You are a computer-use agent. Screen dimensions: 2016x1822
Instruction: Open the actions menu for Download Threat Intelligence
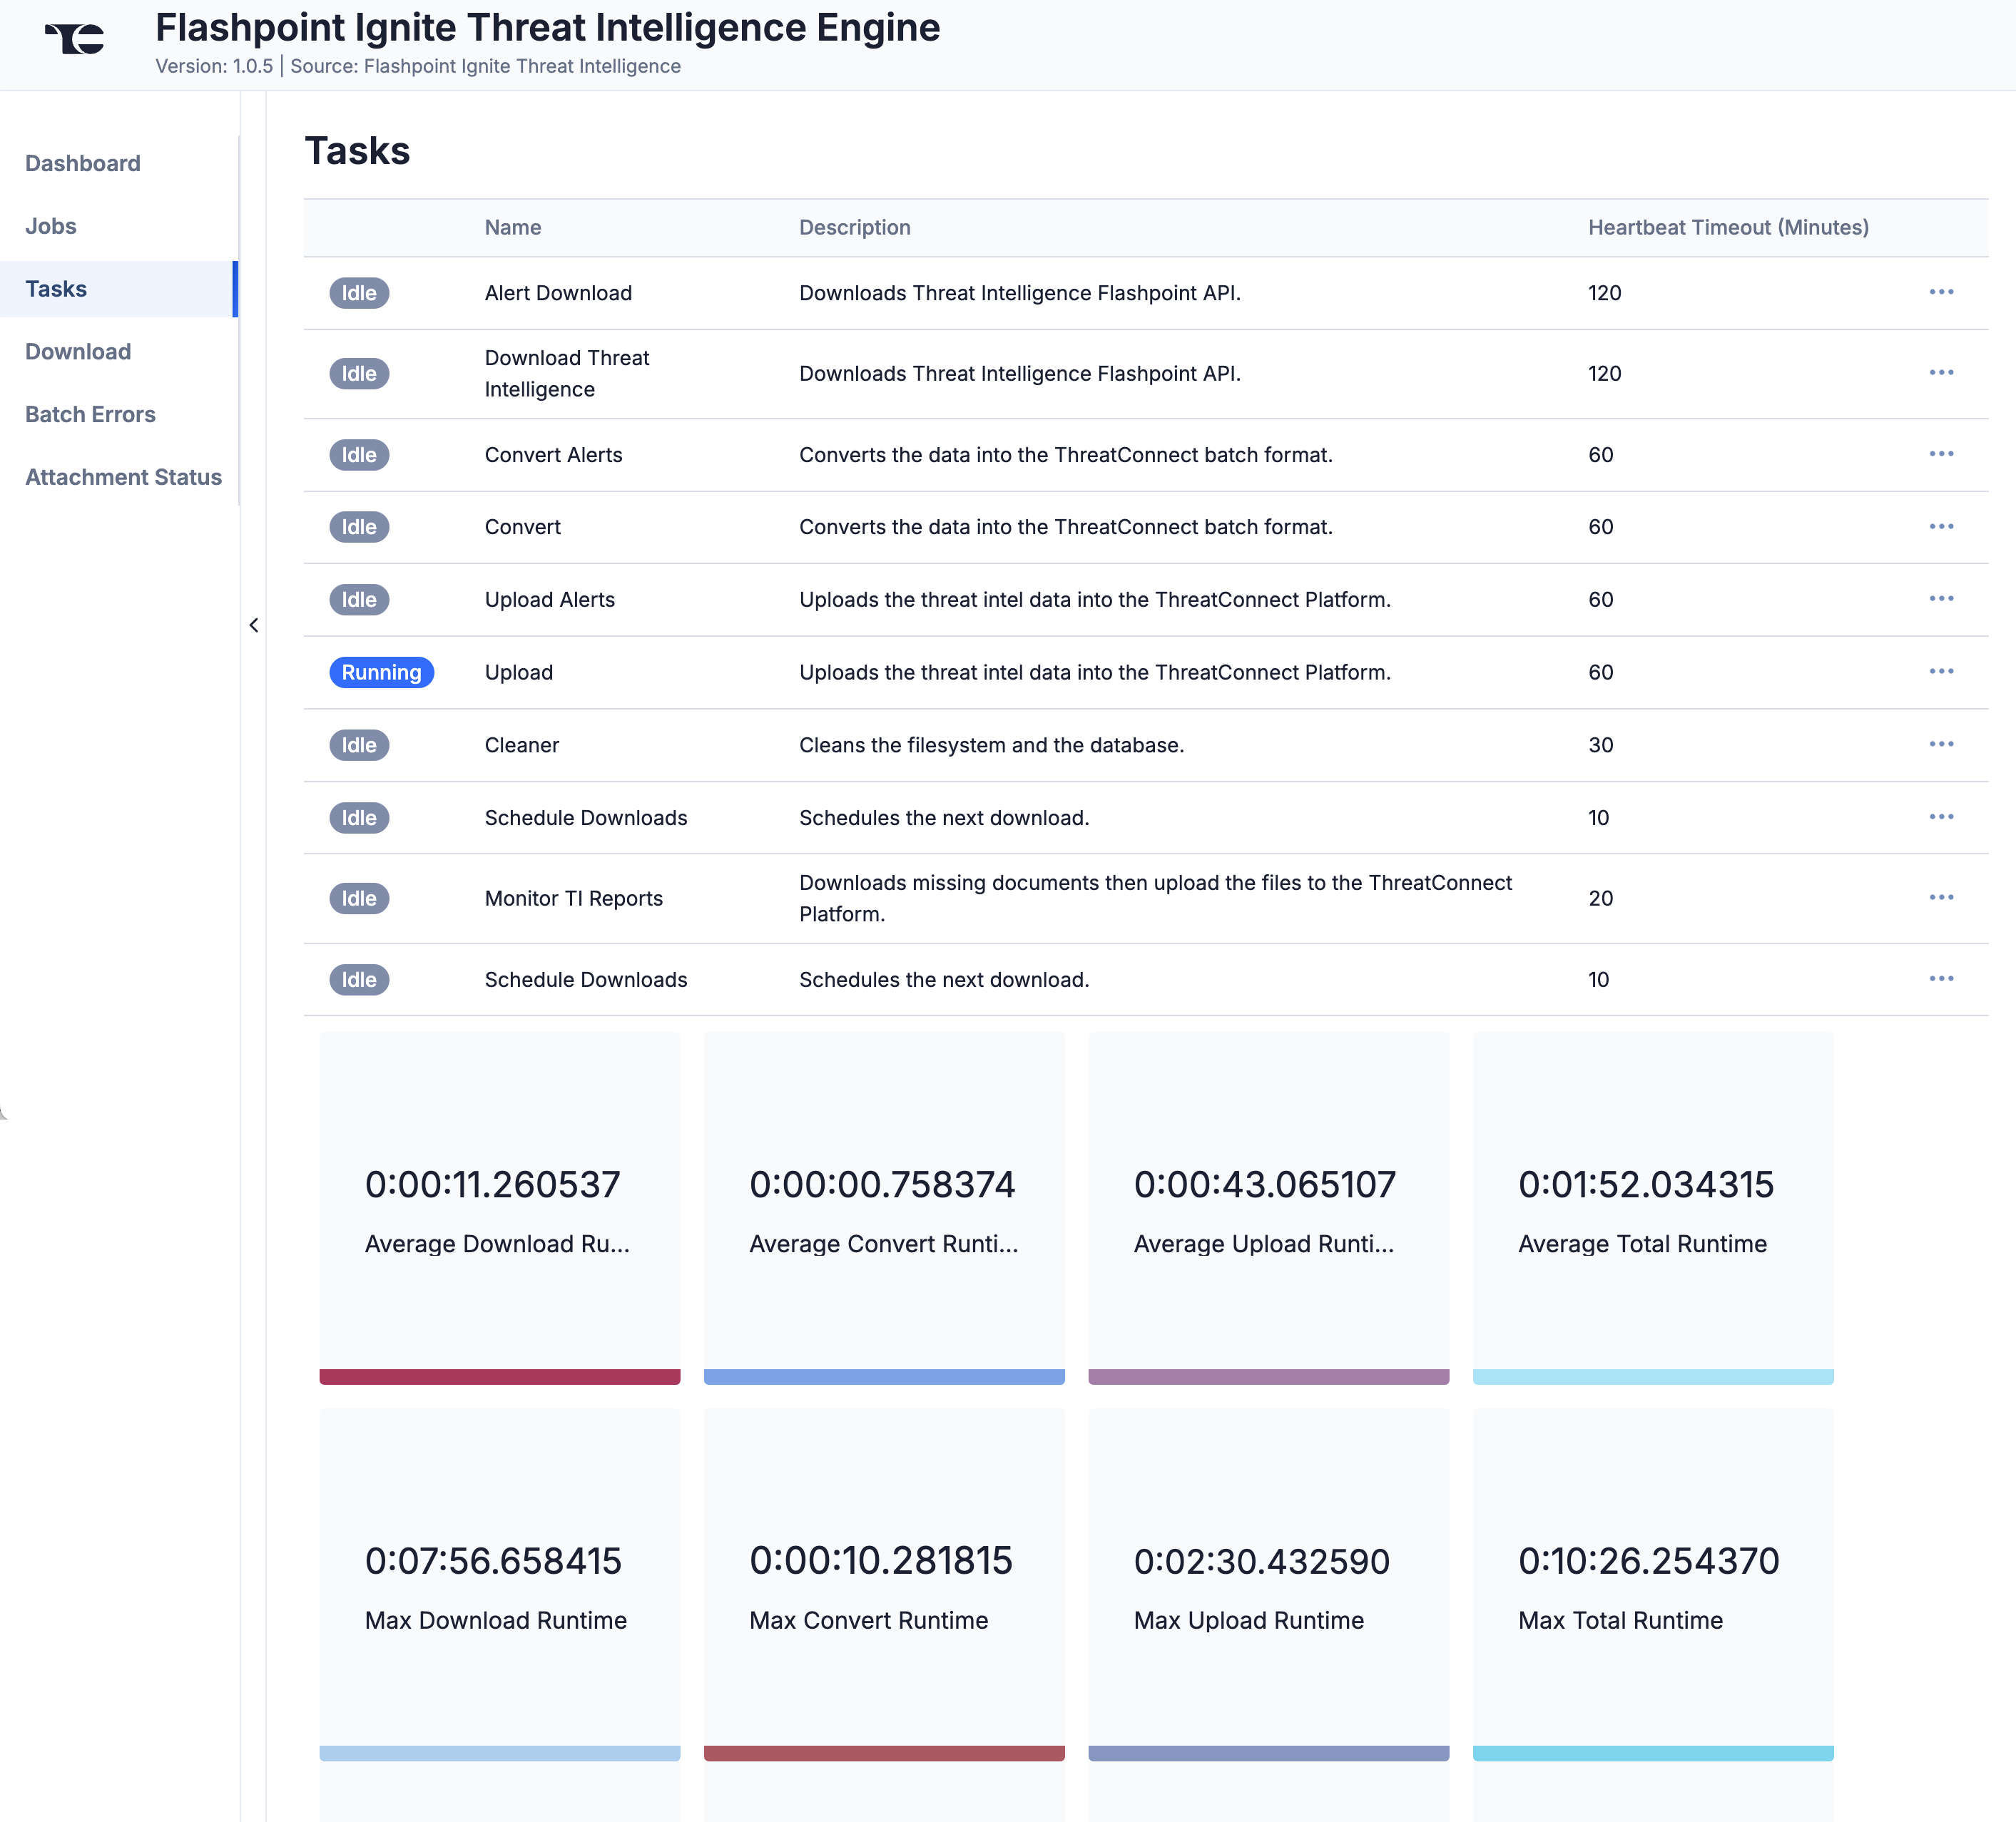tap(1943, 373)
